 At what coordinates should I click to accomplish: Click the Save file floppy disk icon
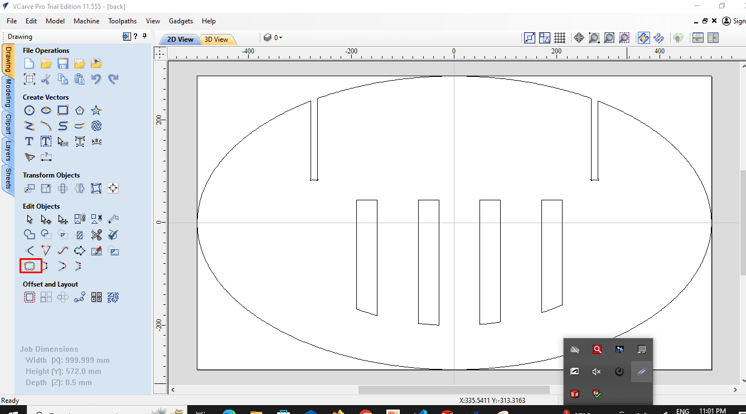pos(63,63)
